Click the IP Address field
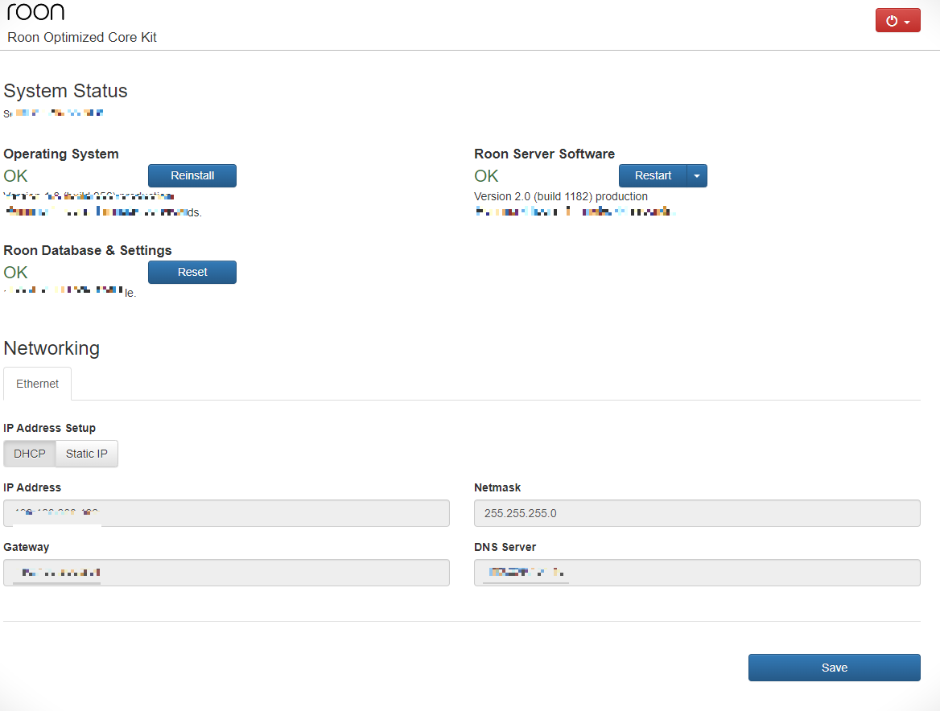The width and height of the screenshot is (940, 711). [x=227, y=513]
